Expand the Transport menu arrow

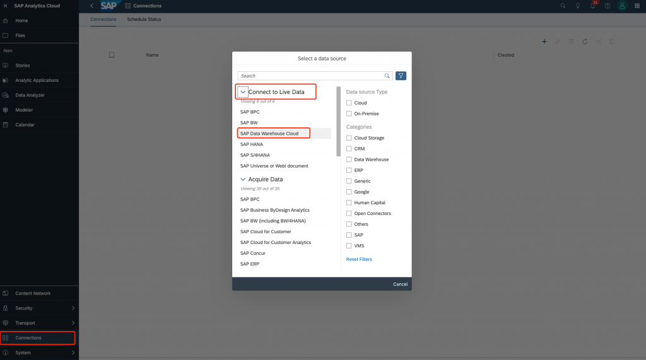(73, 323)
